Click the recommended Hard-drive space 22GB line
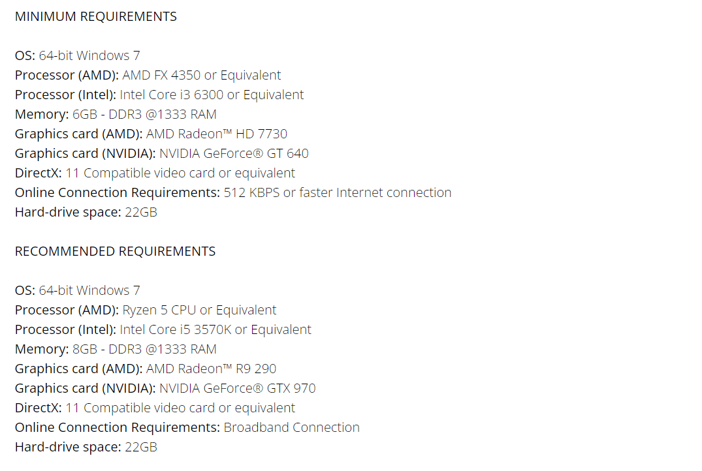 coord(86,447)
